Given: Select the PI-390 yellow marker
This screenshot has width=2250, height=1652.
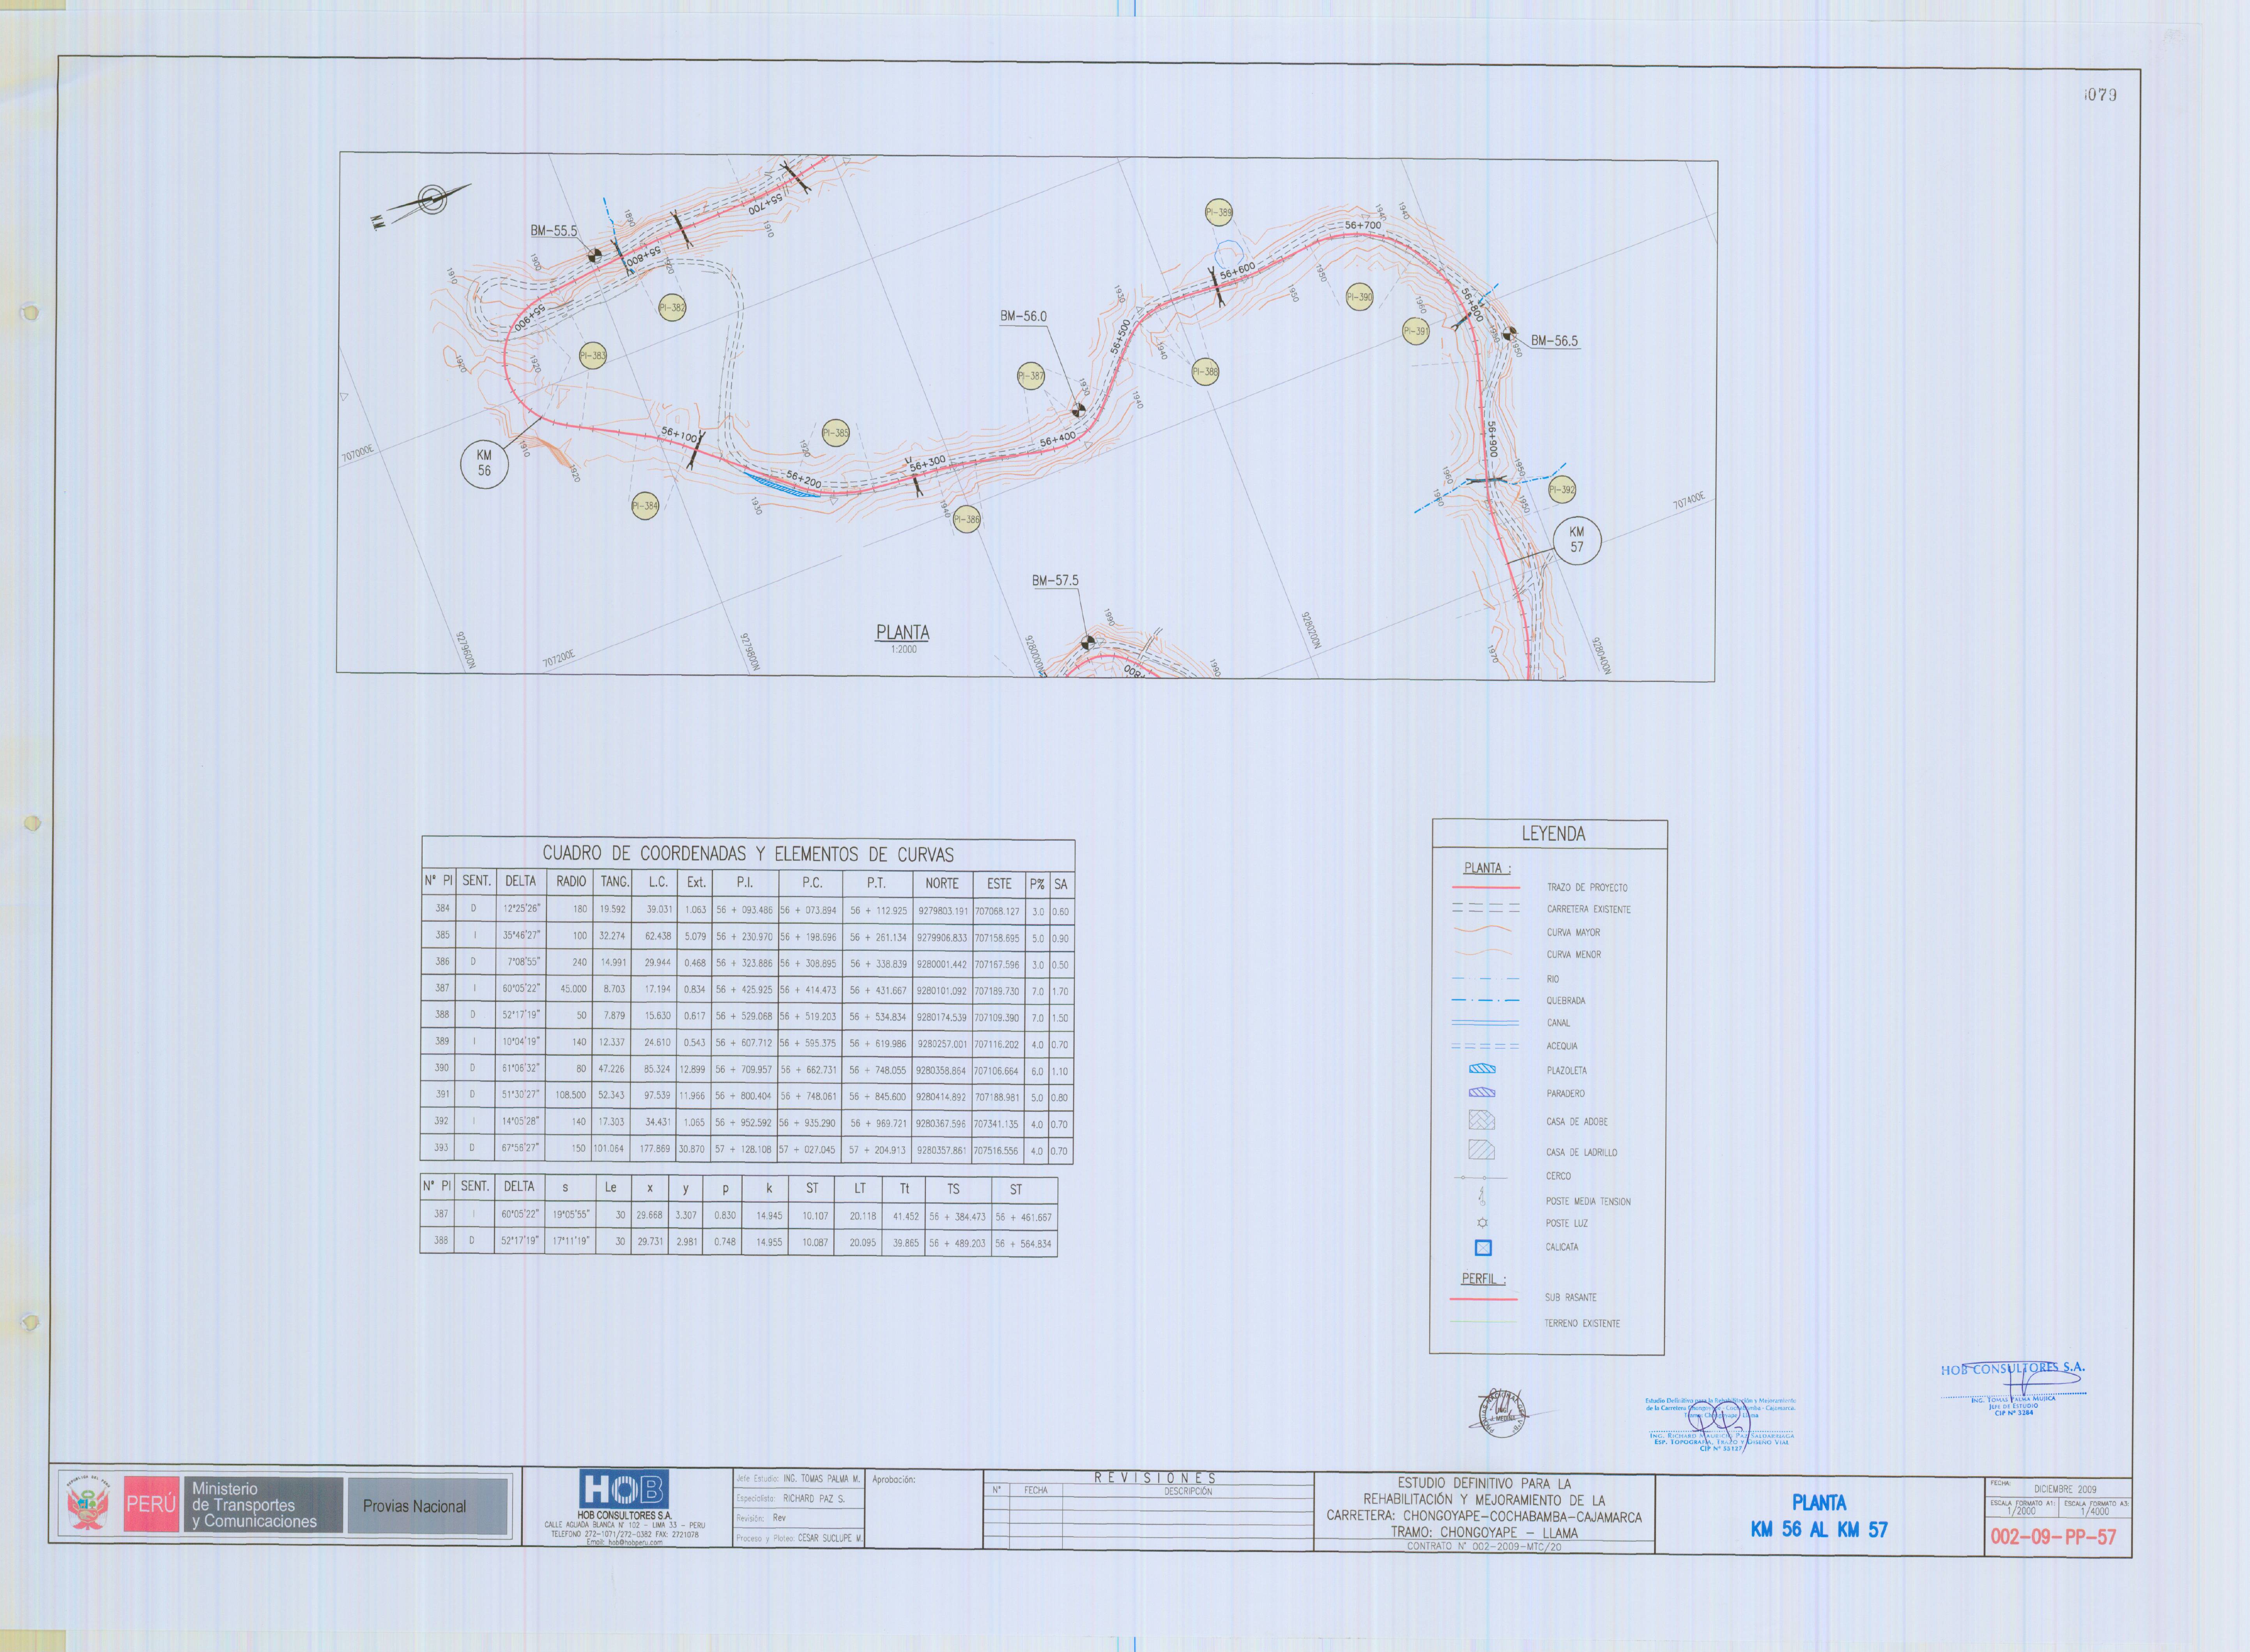Looking at the screenshot, I should click(x=1359, y=296).
